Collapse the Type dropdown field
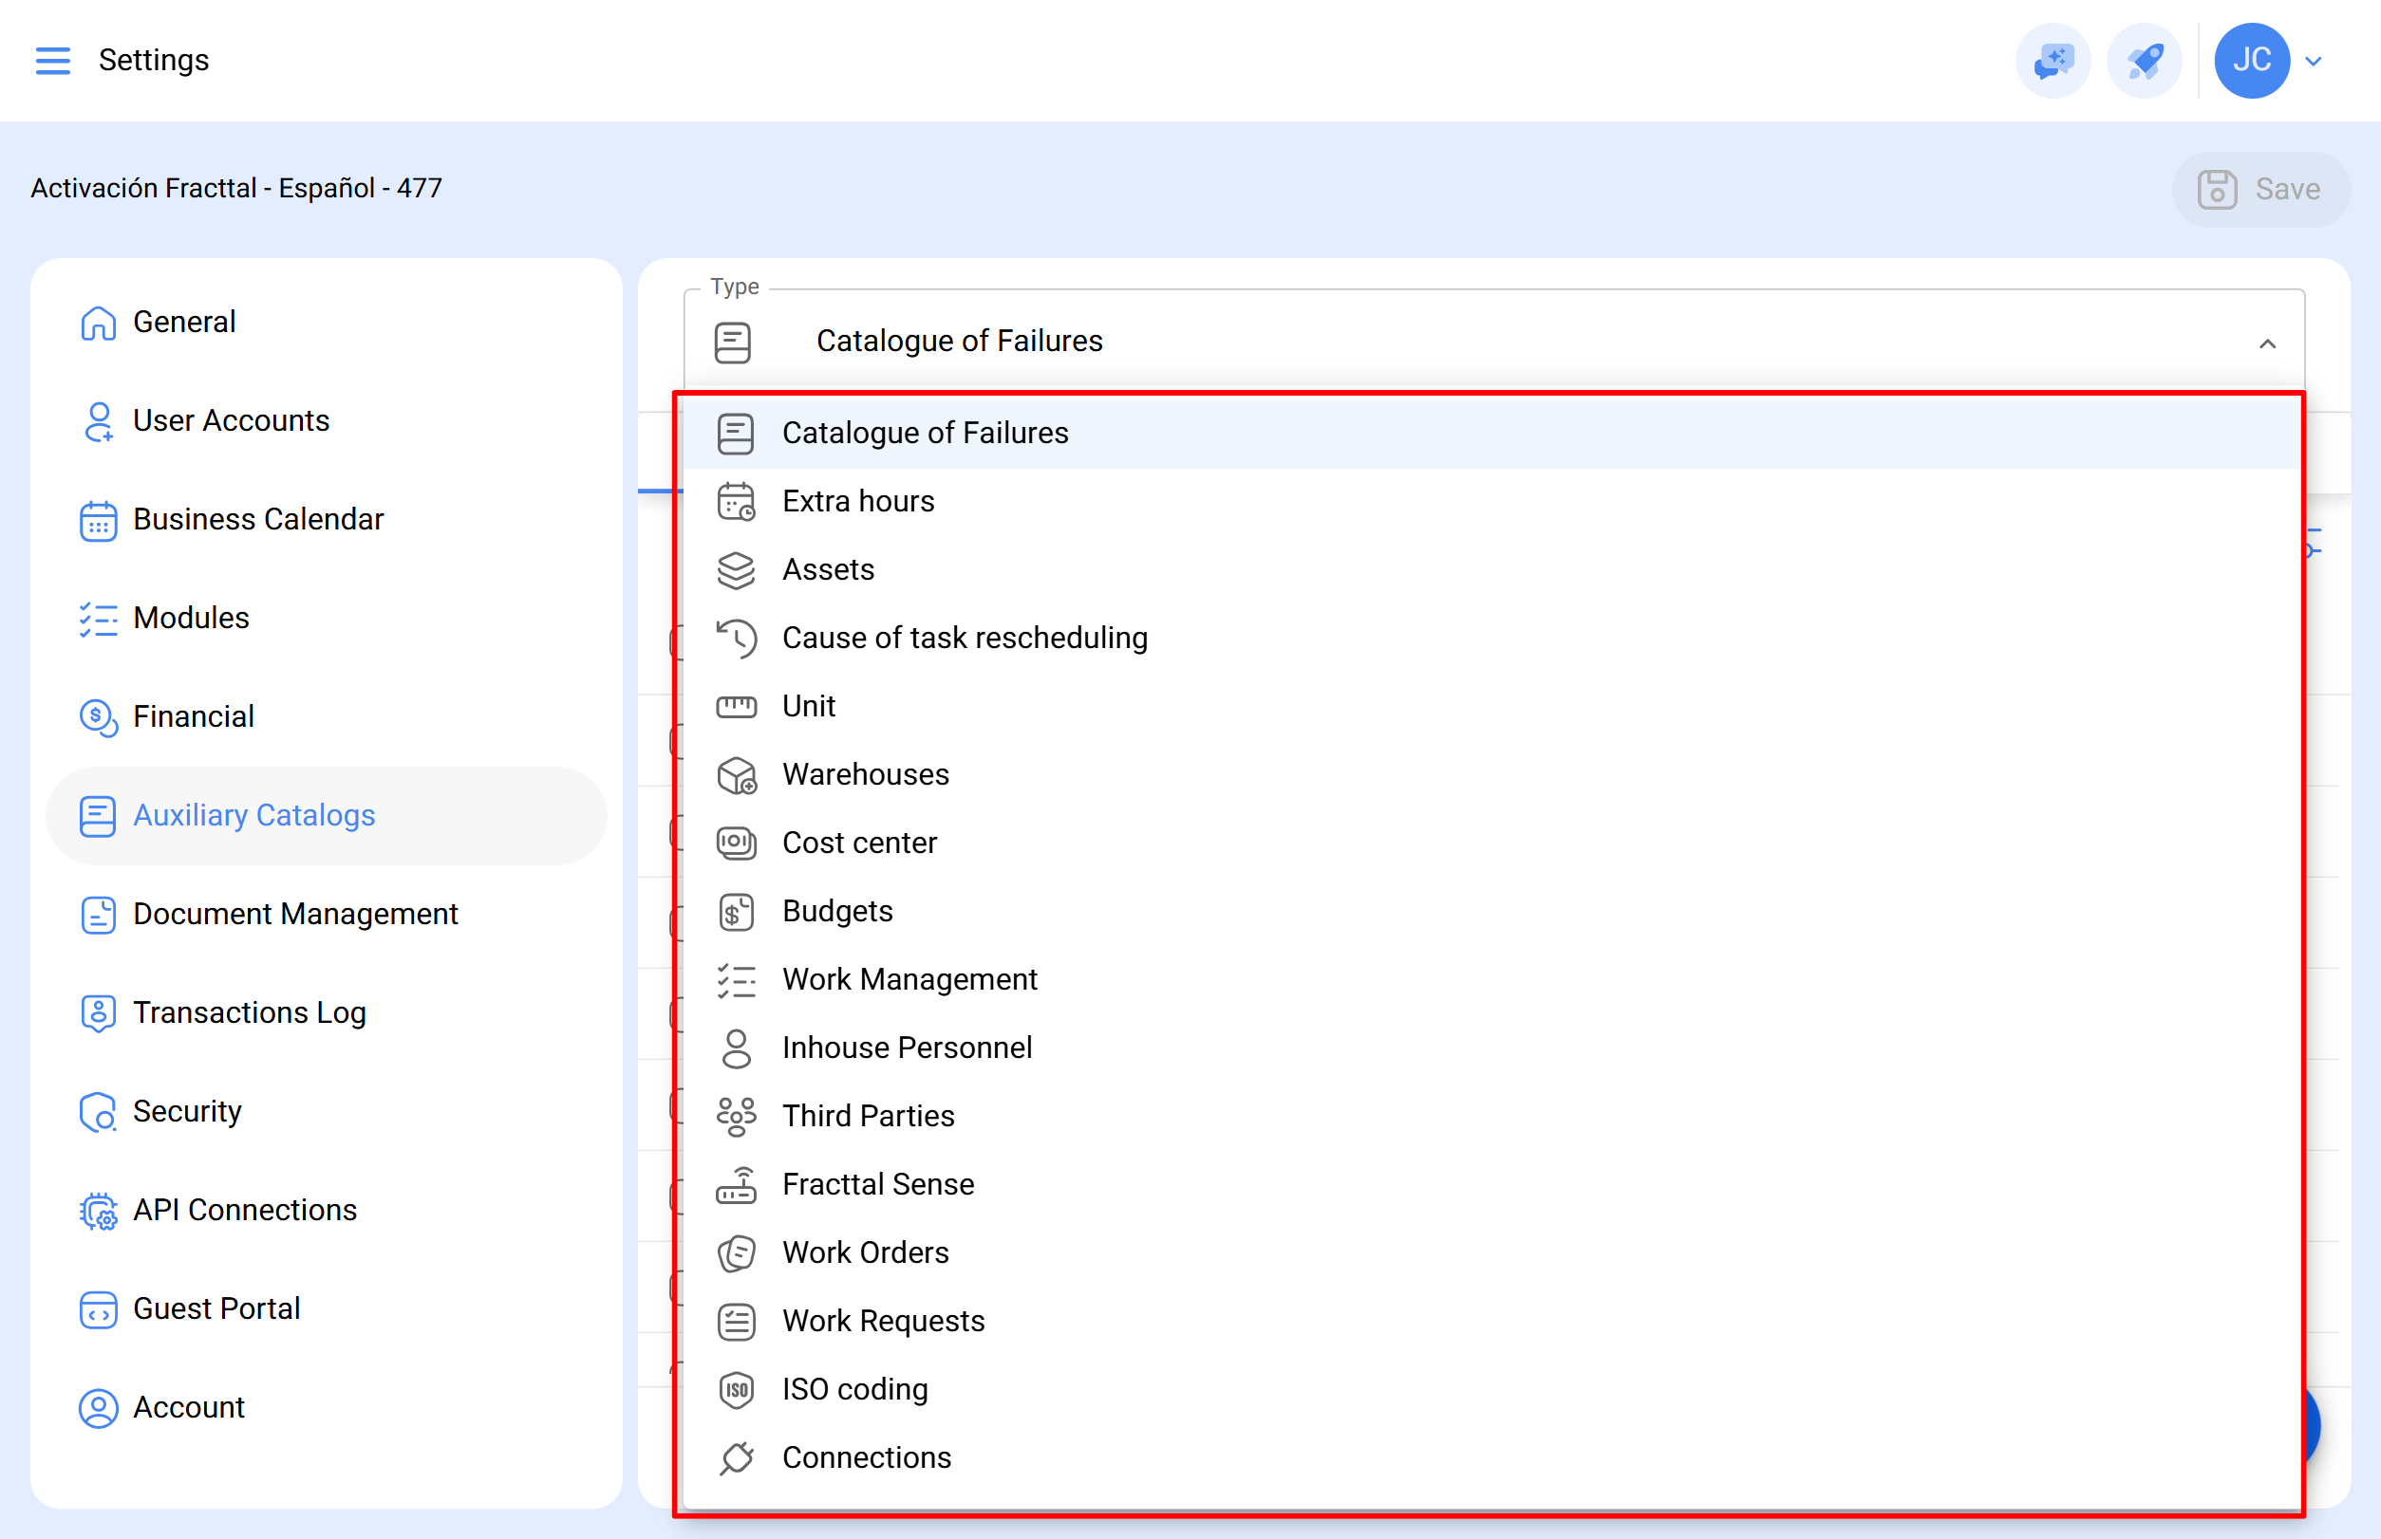 click(x=2266, y=343)
